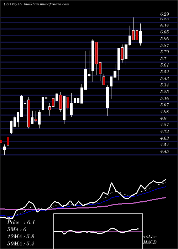The image size is (178, 249).
Task: Select the 5.16 price axis label
Action: click(164, 98)
